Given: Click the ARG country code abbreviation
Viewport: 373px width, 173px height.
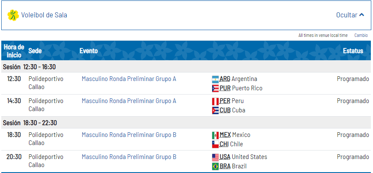Looking at the screenshot, I should [225, 79].
